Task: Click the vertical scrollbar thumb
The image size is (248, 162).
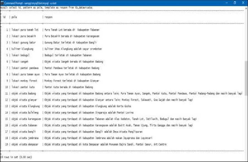Action: point(246,78)
